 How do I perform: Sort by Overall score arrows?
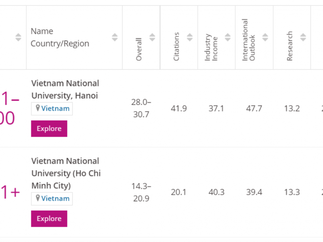tap(152, 38)
